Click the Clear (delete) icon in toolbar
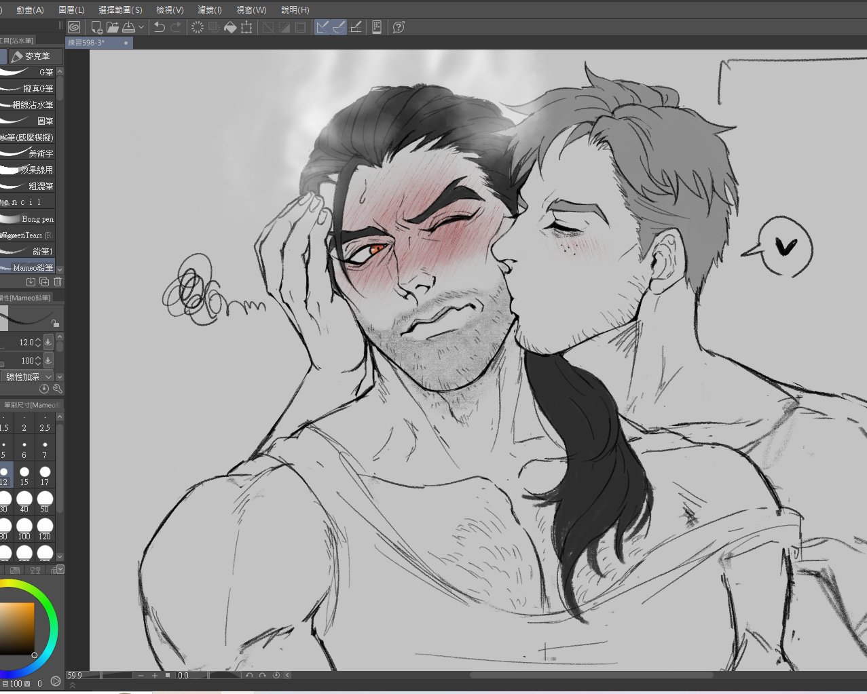 click(x=198, y=27)
